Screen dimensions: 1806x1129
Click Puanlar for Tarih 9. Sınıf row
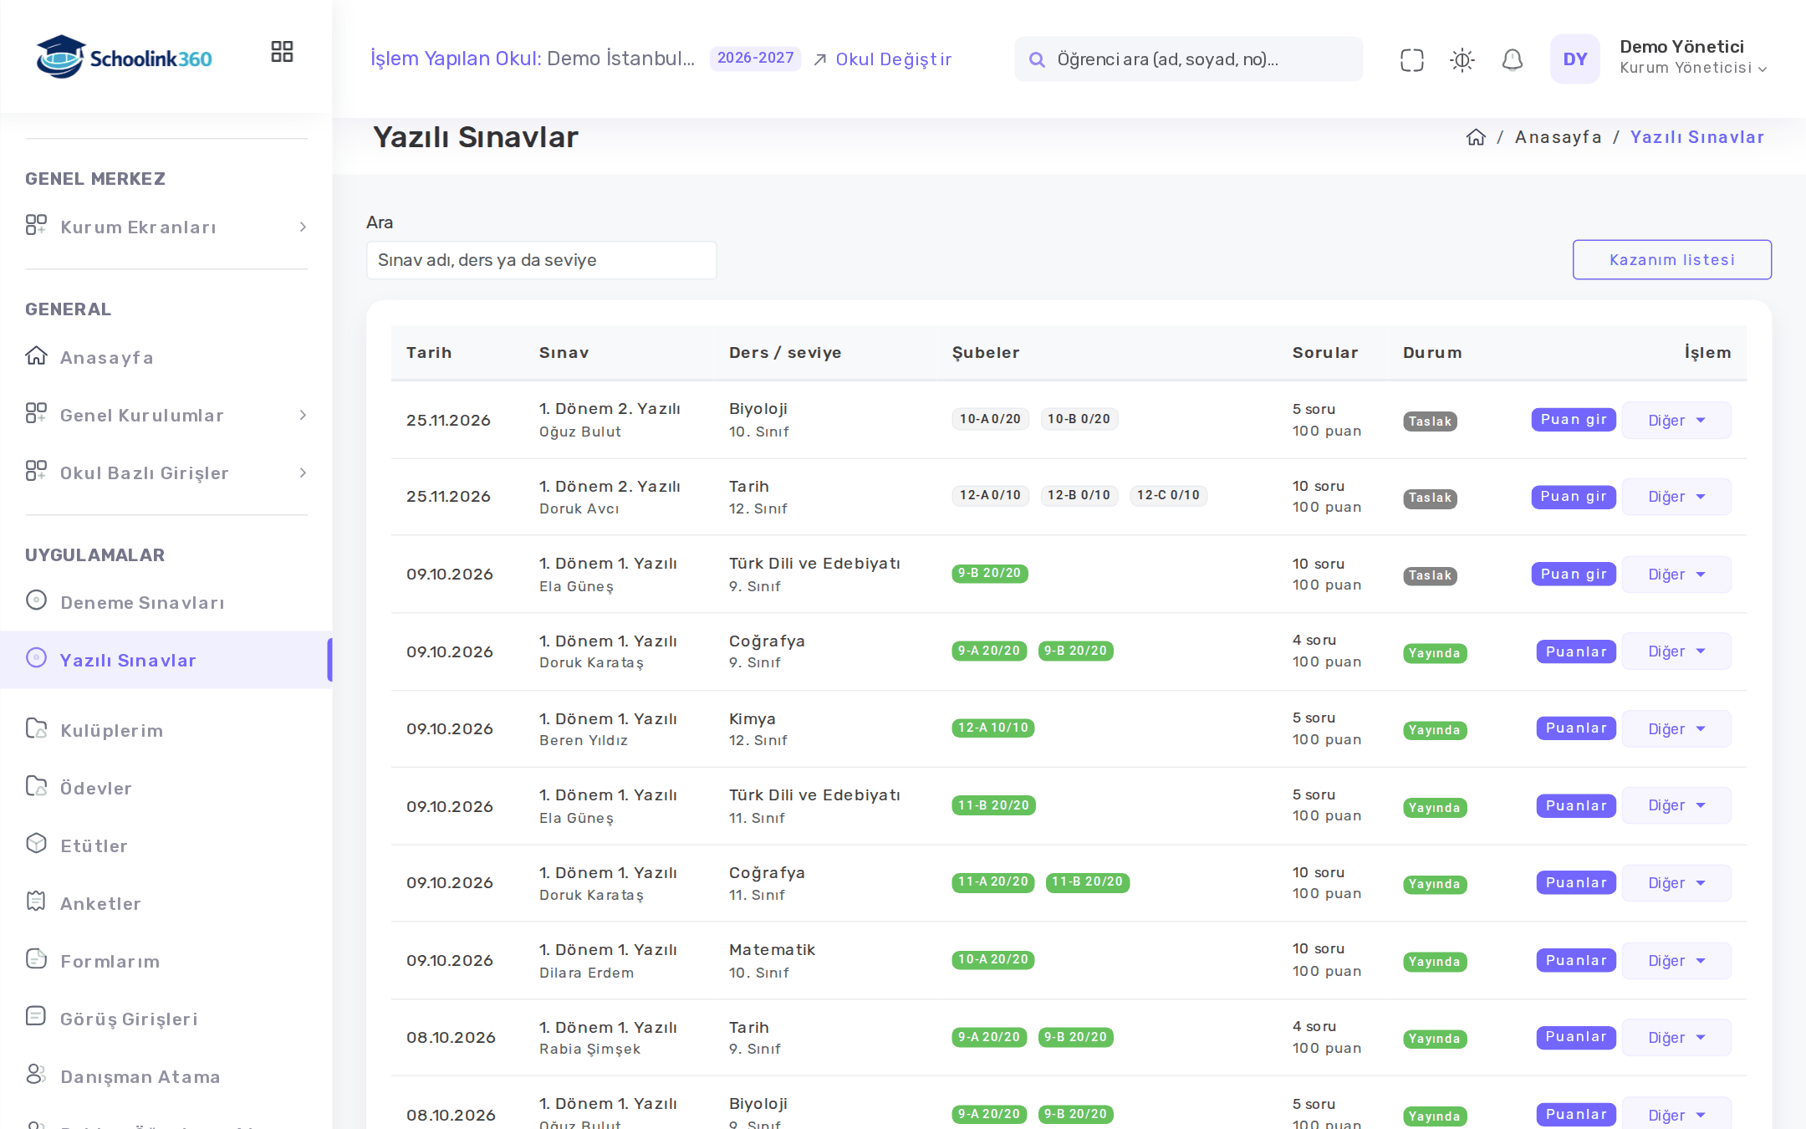pyautogui.click(x=1576, y=1037)
